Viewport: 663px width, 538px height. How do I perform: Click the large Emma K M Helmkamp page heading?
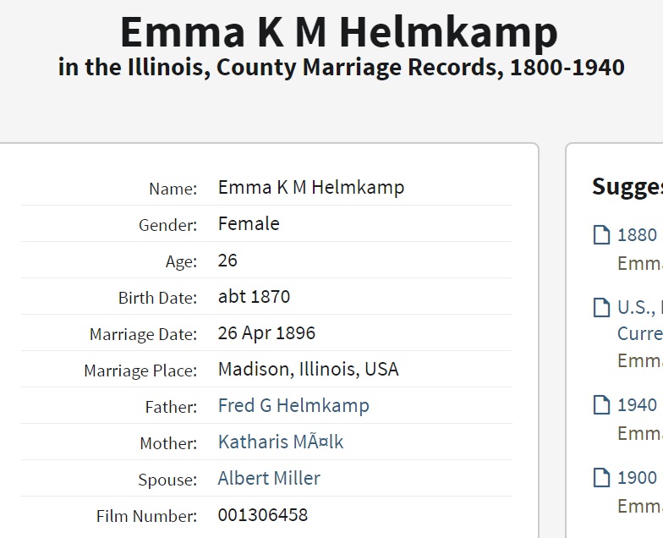339,31
